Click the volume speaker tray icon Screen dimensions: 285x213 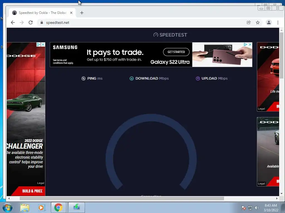(257, 208)
